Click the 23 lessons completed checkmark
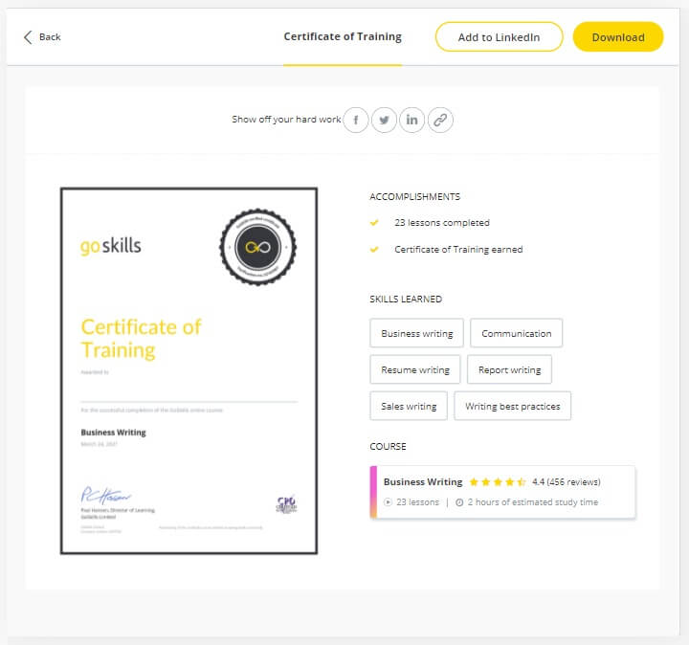 374,223
